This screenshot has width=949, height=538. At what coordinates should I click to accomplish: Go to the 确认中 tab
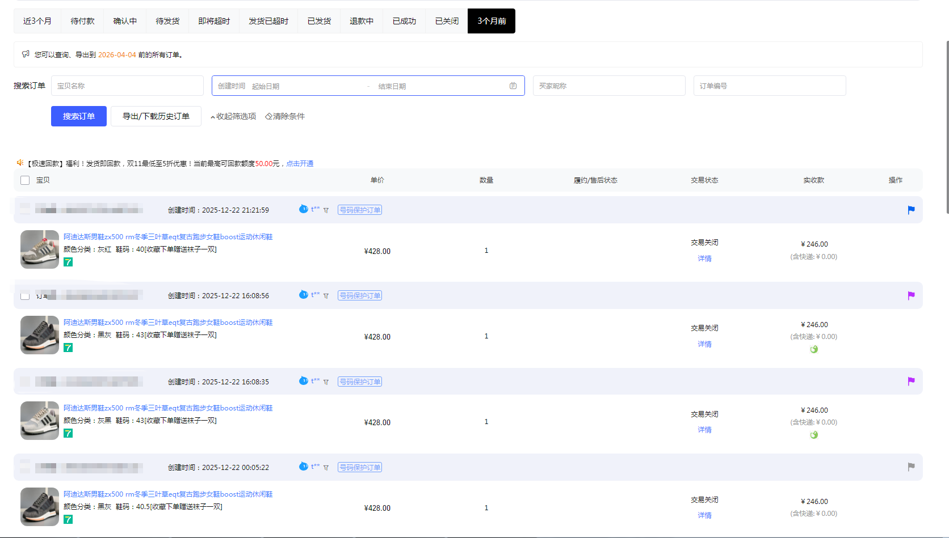pyautogui.click(x=125, y=21)
